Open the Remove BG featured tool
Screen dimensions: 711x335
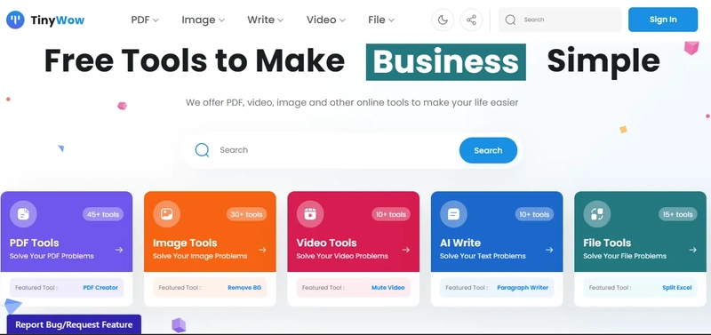point(244,287)
